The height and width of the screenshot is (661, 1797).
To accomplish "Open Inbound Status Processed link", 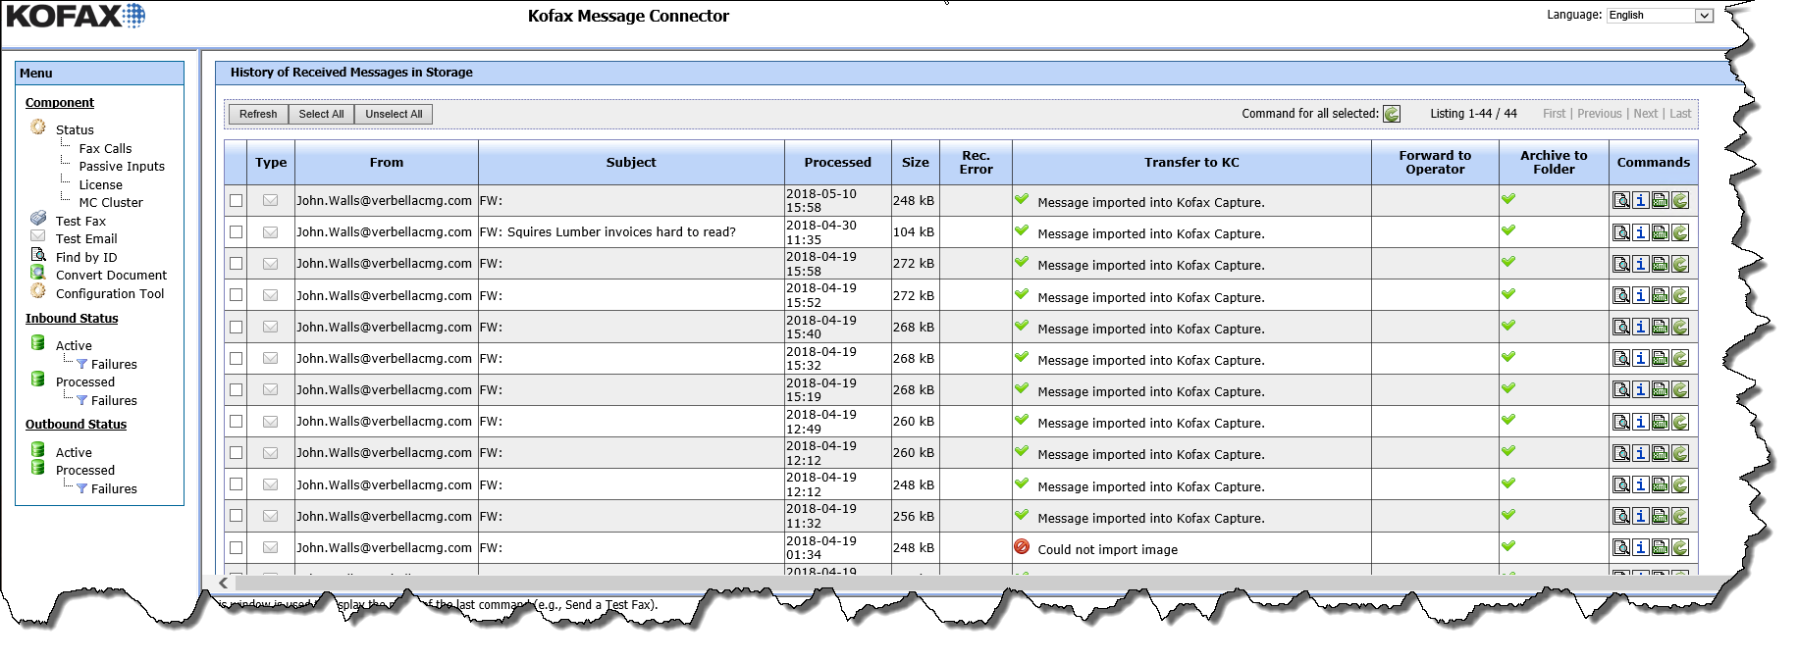I will 85,382.
